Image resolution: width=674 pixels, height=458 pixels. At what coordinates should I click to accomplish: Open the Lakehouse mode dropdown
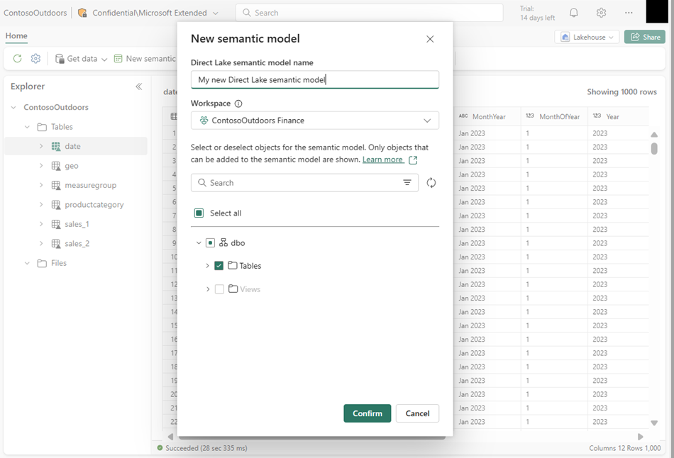click(587, 38)
